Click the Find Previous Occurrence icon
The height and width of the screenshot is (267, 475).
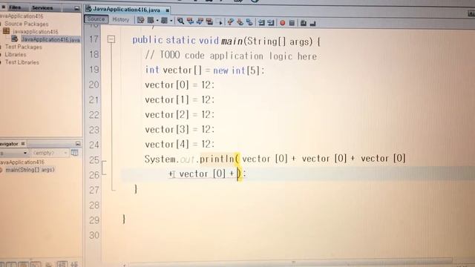tap(190, 21)
